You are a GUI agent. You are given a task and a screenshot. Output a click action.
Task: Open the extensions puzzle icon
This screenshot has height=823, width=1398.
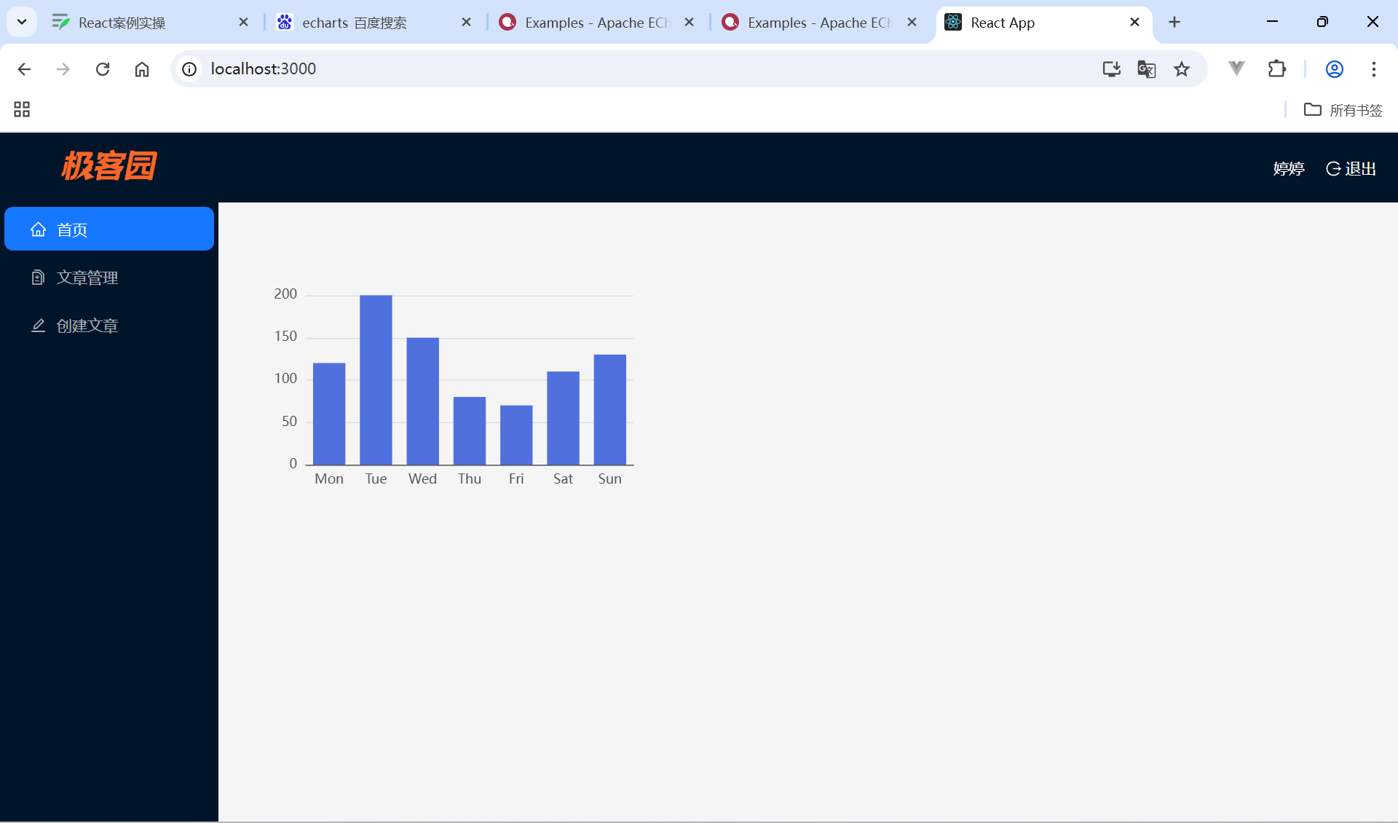click(1277, 69)
